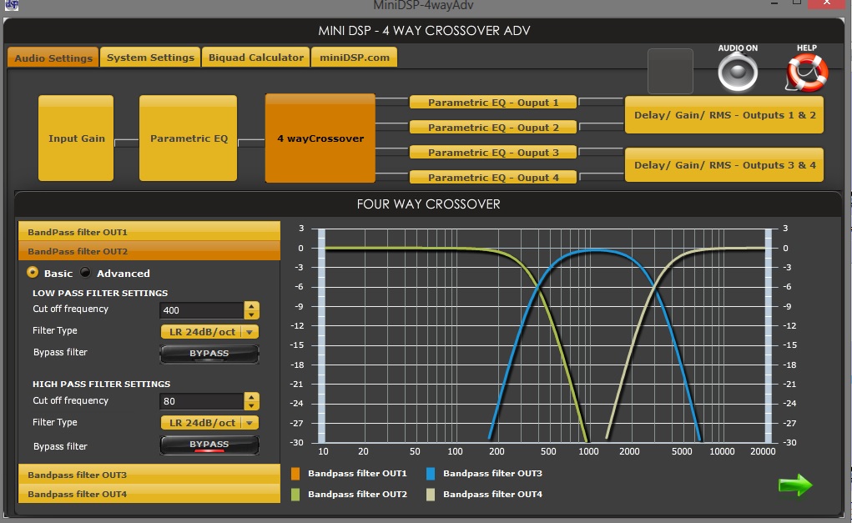The image size is (852, 523).
Task: Click the '1000' frequency axis label
Action: pos(588,451)
